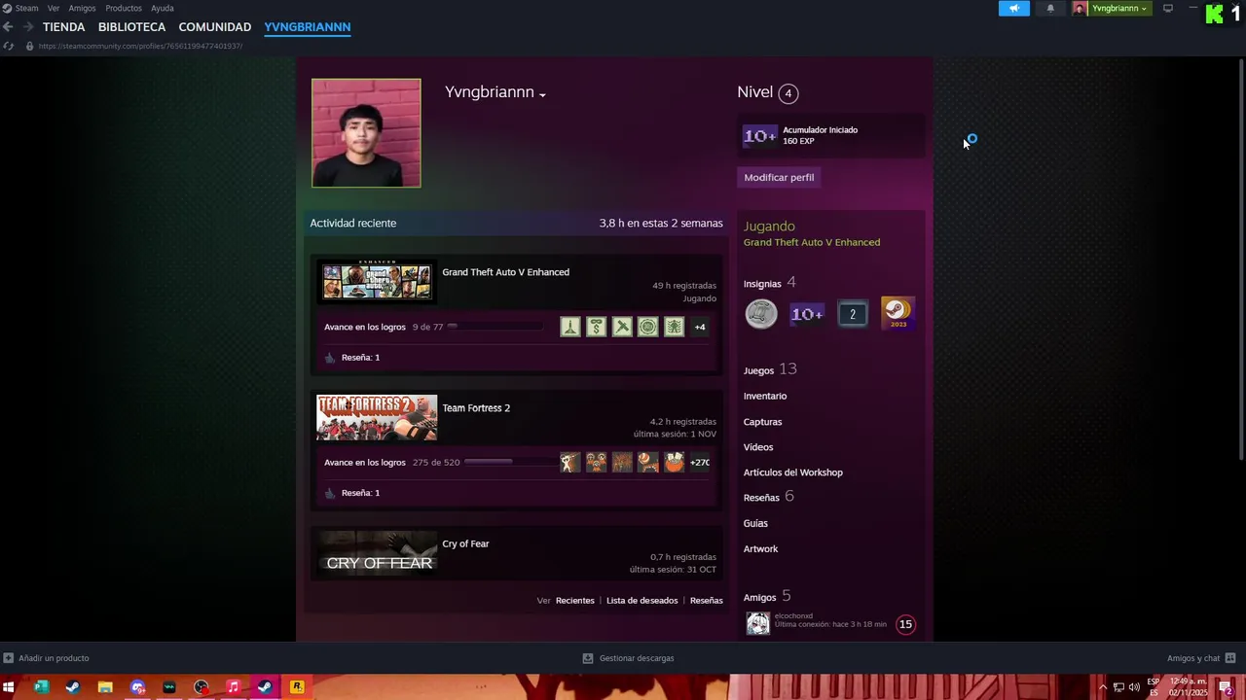Screen dimensions: 1246x700
Task: Open Reseña: 1 under Team Fortress 2
Action: 360,493
